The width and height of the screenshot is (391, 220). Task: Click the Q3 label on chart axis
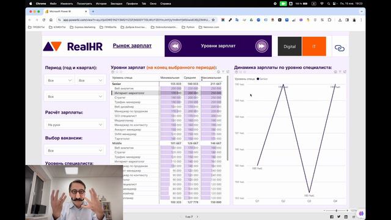click(309, 201)
